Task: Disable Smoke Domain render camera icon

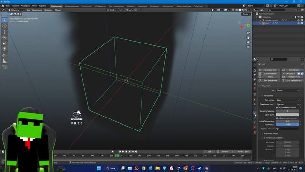Action: 302,20
